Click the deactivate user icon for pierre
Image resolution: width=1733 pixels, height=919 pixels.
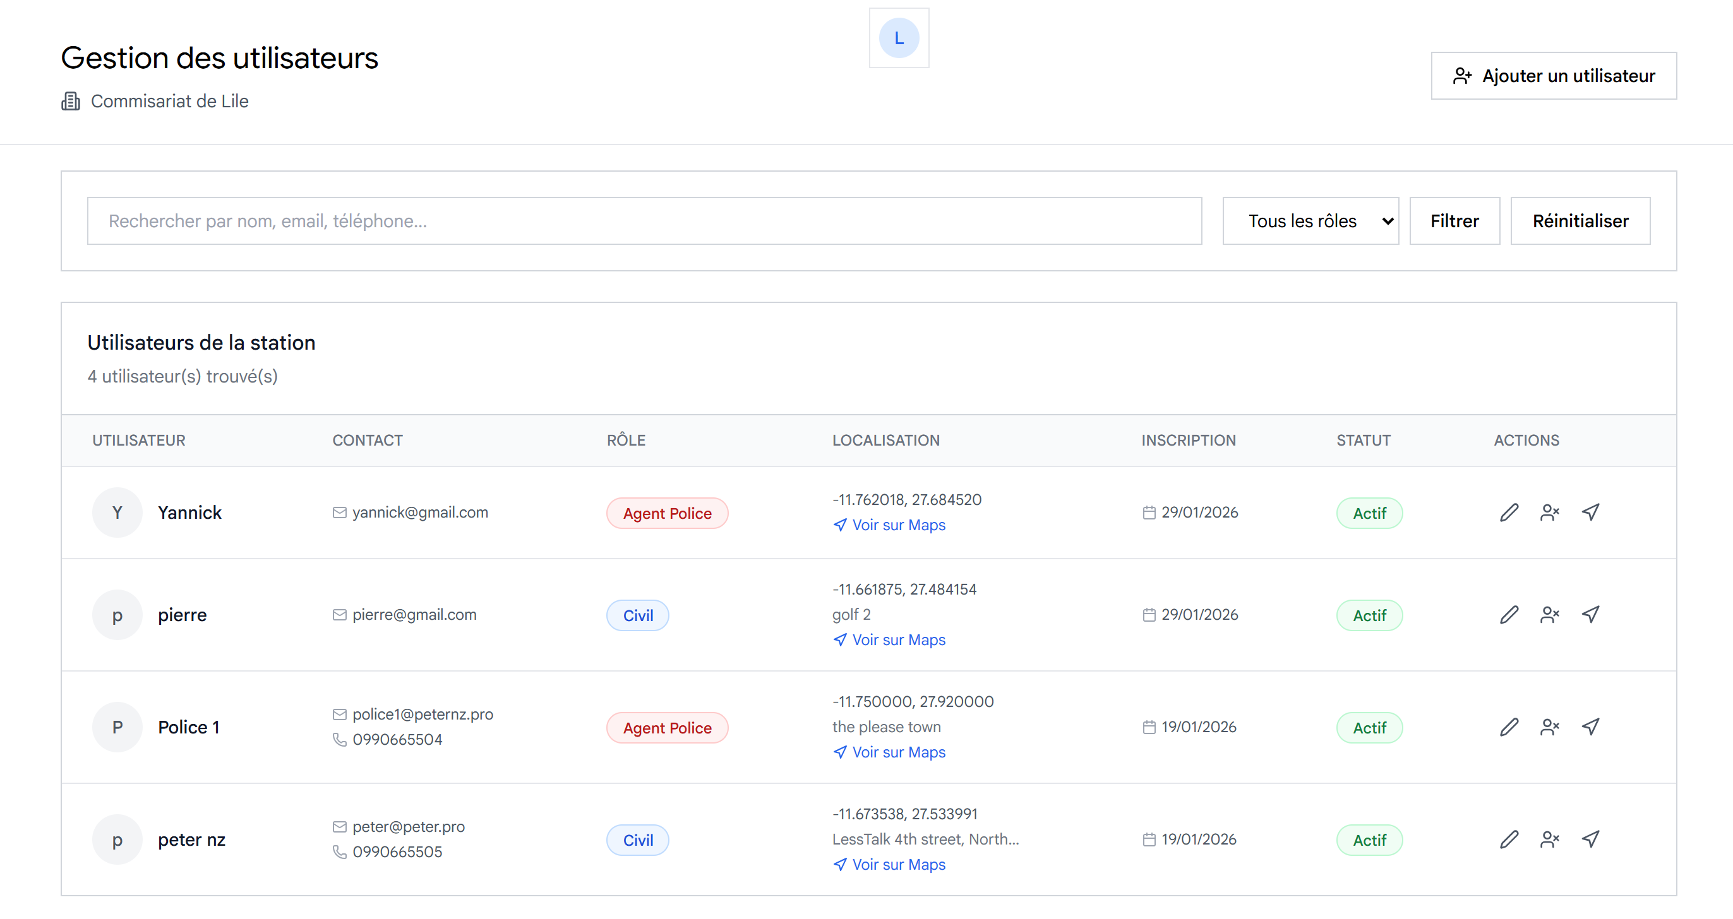(x=1549, y=615)
